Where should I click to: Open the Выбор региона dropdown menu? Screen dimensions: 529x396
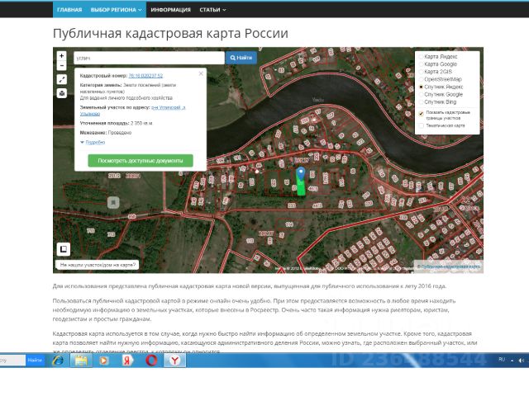[116, 10]
